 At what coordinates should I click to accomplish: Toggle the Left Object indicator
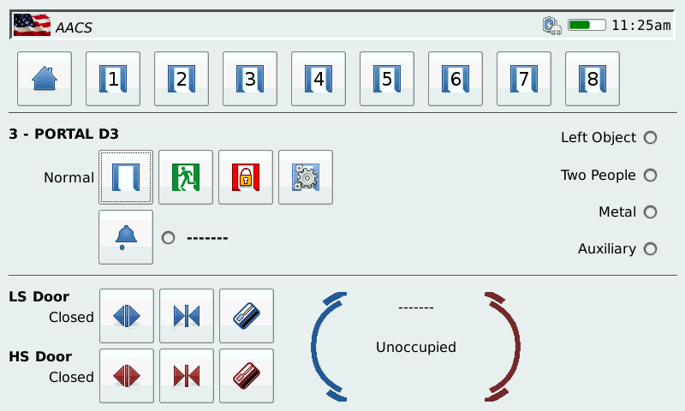(x=650, y=138)
